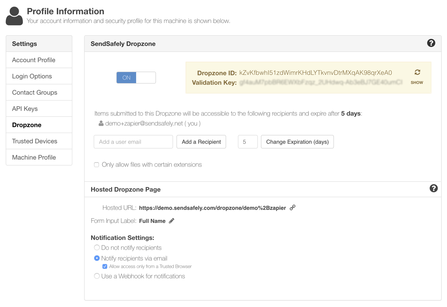Screen dimensions: 447x307
Task: Choose Use a Webhook for notifications
Action: [x=97, y=276]
